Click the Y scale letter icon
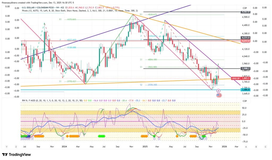The image size is (272, 160). (x=6, y=146)
